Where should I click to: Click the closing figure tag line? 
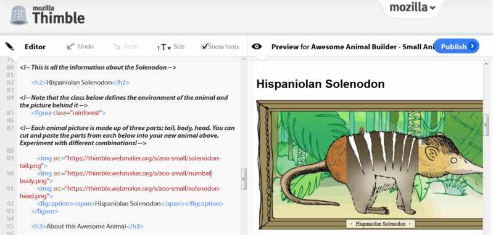point(44,211)
